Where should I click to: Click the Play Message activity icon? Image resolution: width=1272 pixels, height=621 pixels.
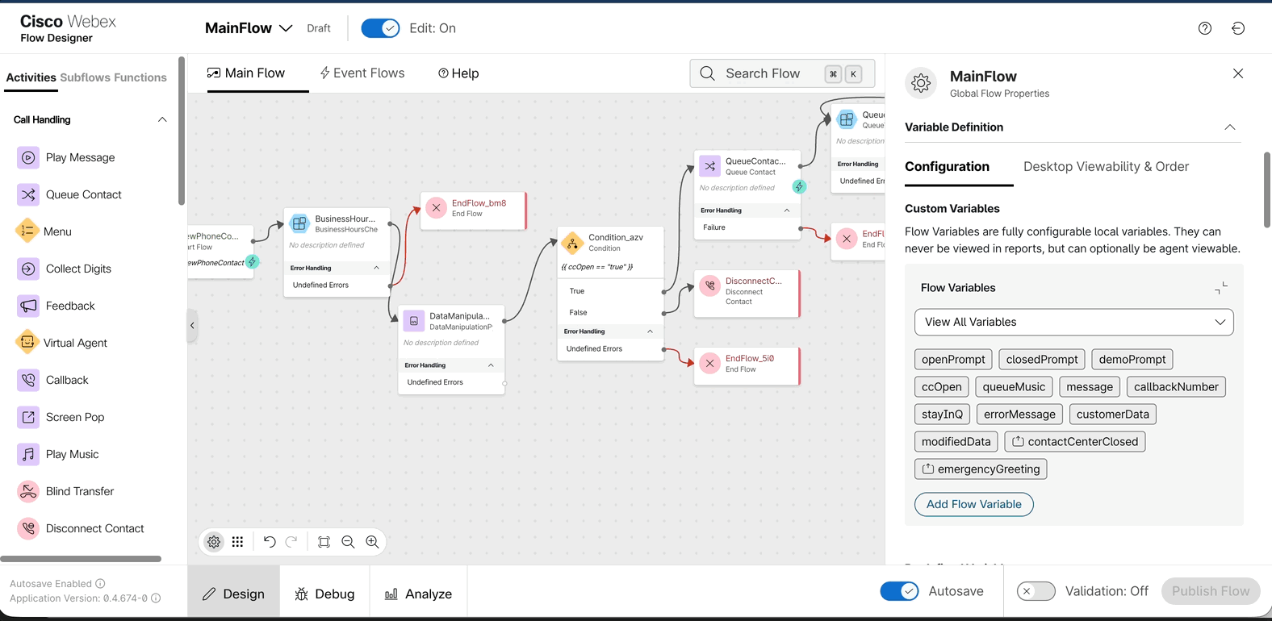(x=28, y=157)
